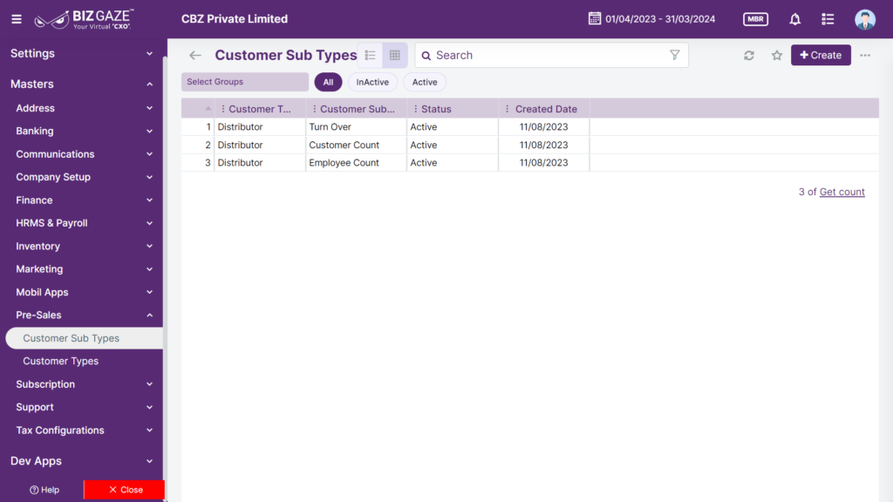Screen dimensions: 893x502
Task: Open the Select Groups dropdown
Action: [245, 82]
